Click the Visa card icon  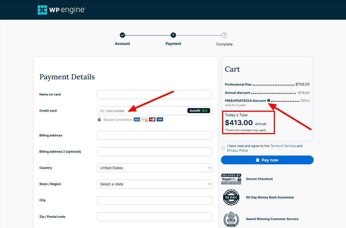click(160, 120)
